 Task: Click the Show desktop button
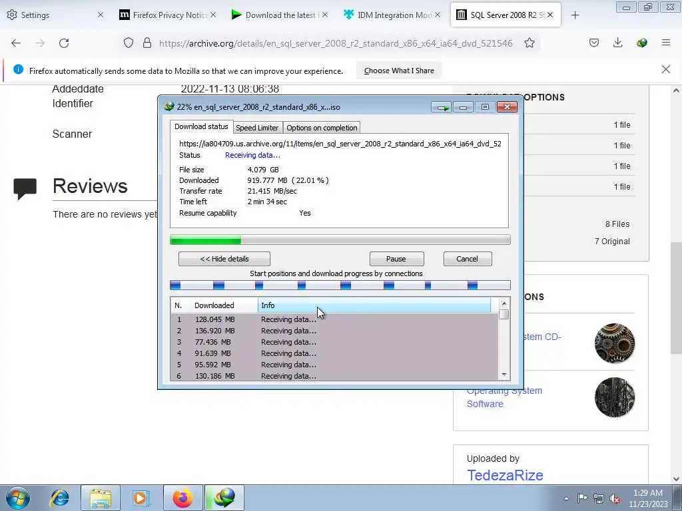(x=677, y=498)
